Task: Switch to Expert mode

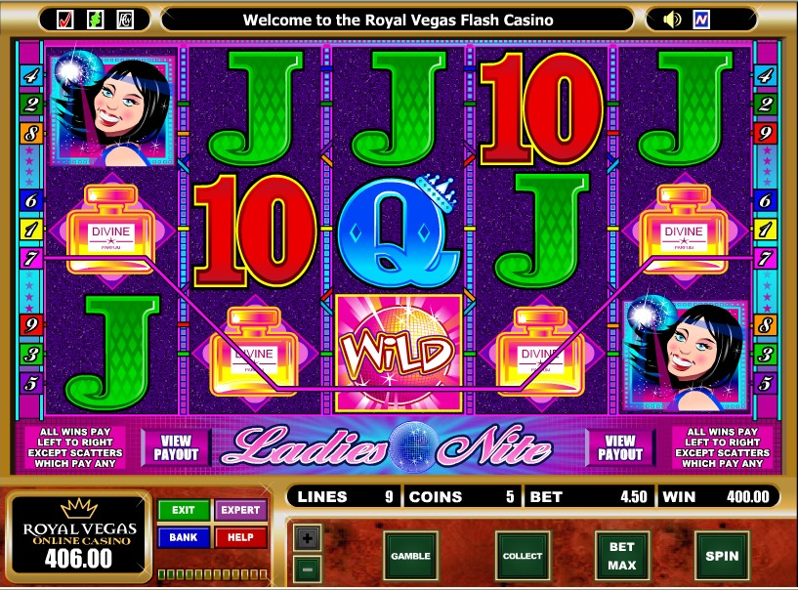Action: (x=240, y=510)
